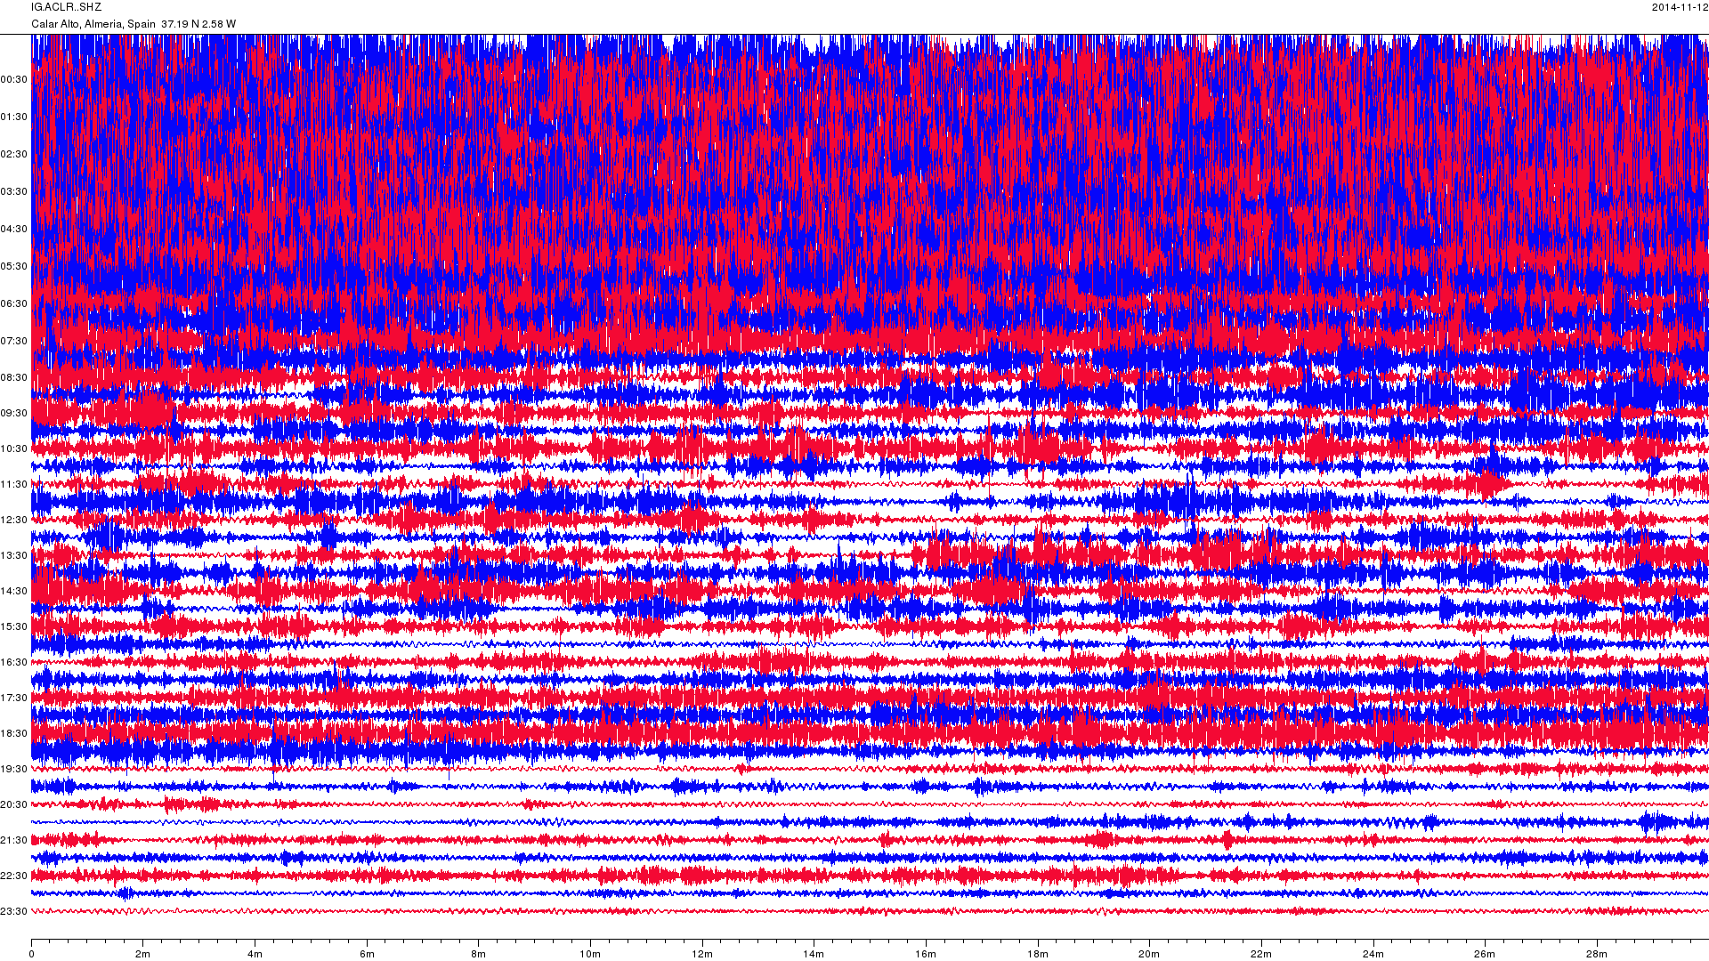
Task: Select the 13:30 time row label
Action: click(x=14, y=556)
